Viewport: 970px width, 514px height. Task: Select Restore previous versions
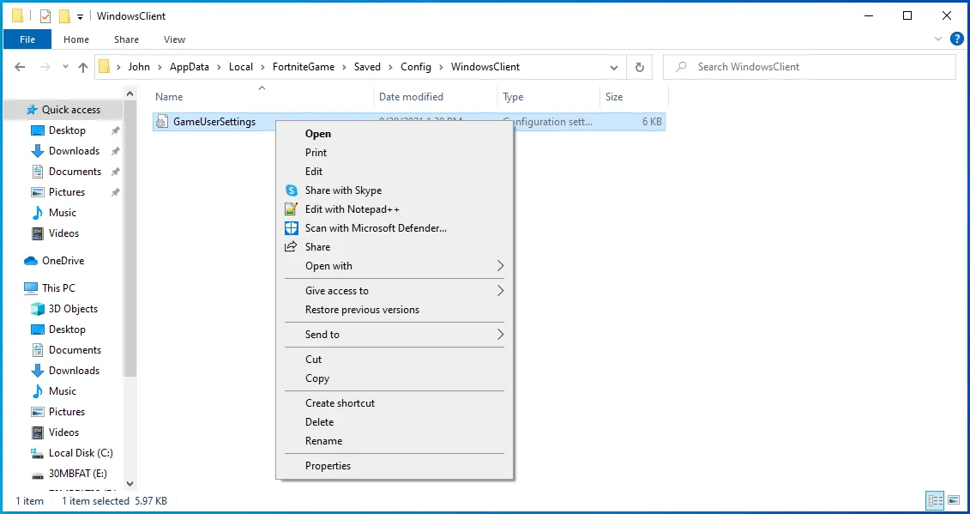[394, 310]
